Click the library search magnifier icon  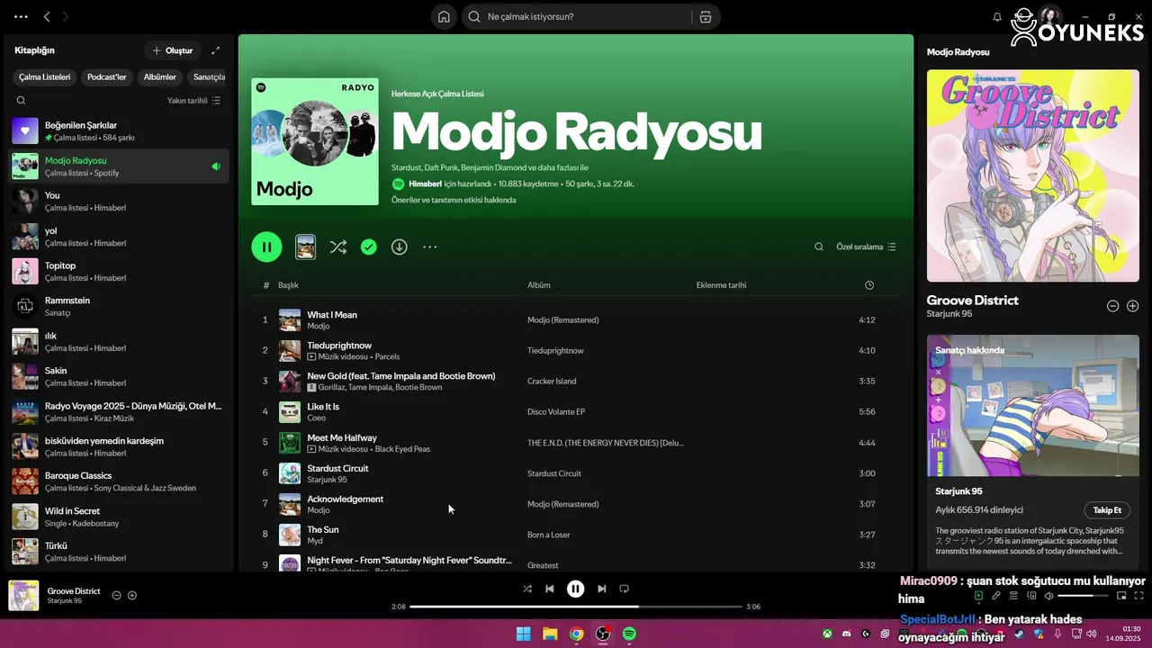tap(21, 101)
